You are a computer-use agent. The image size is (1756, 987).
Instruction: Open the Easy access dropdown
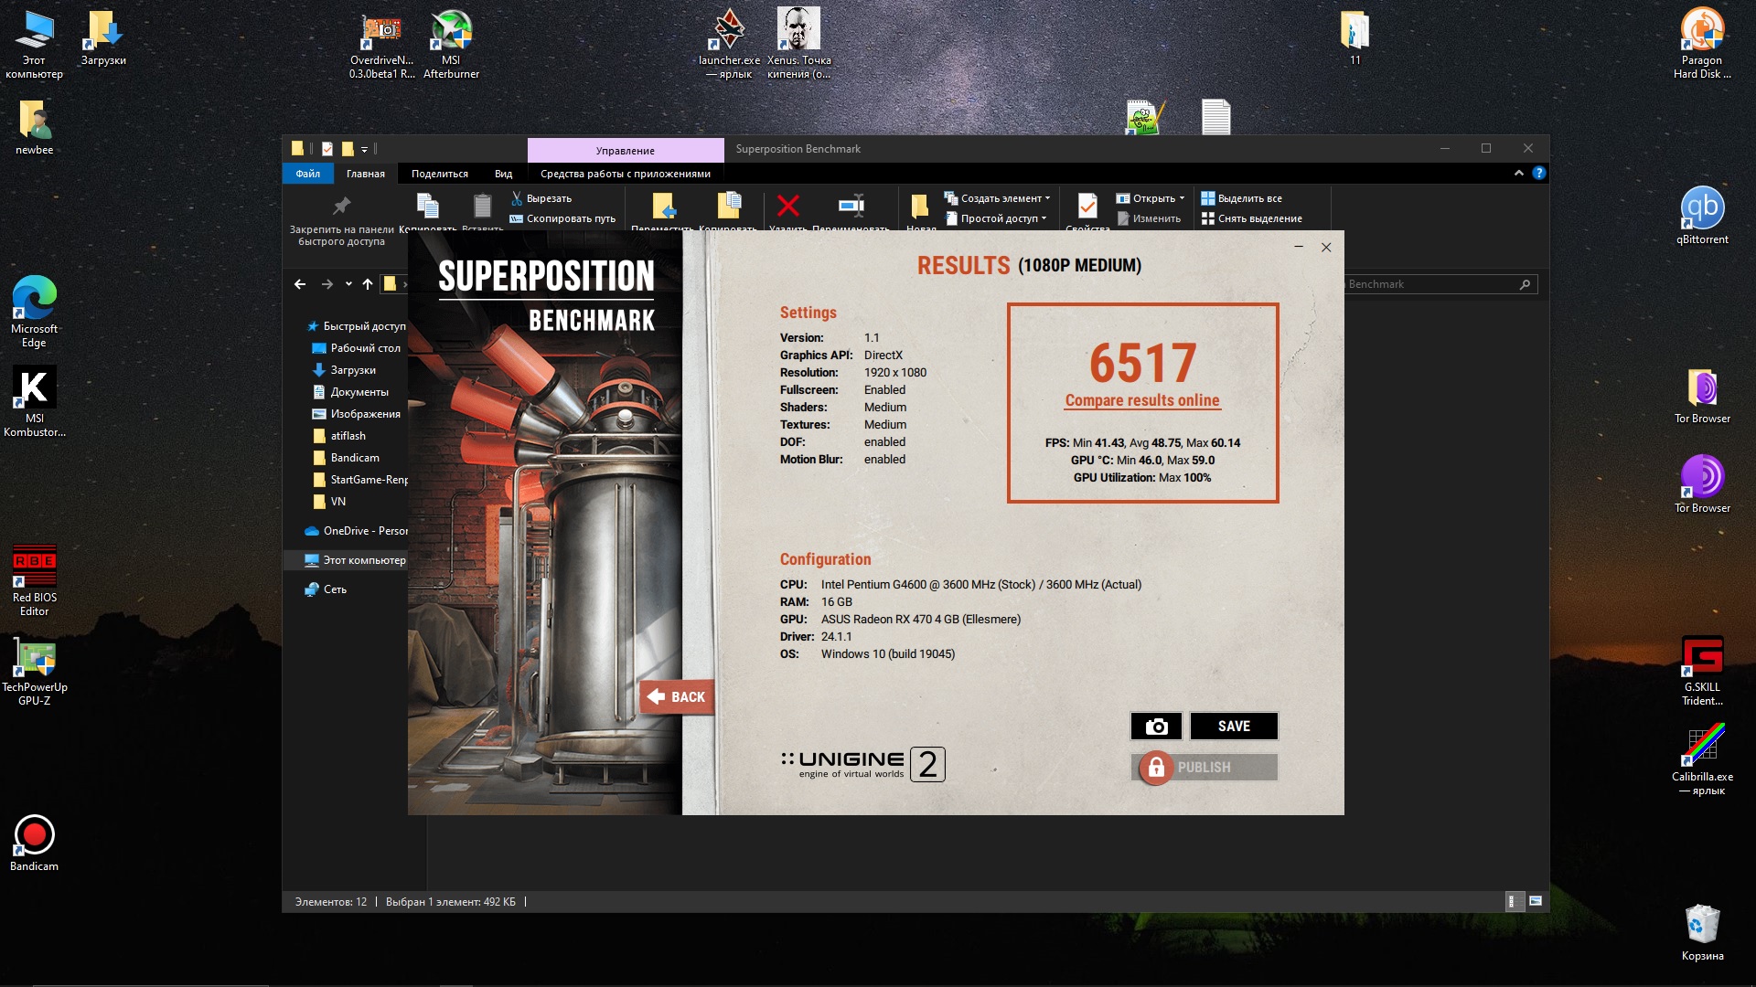coord(998,218)
